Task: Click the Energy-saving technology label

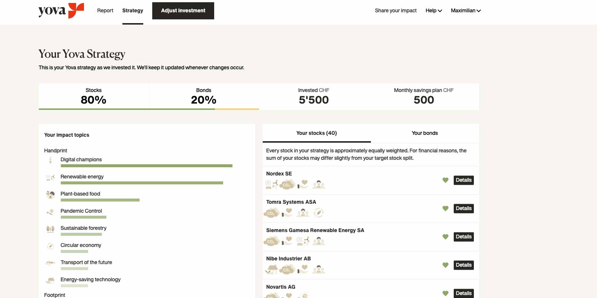Action: (x=91, y=279)
